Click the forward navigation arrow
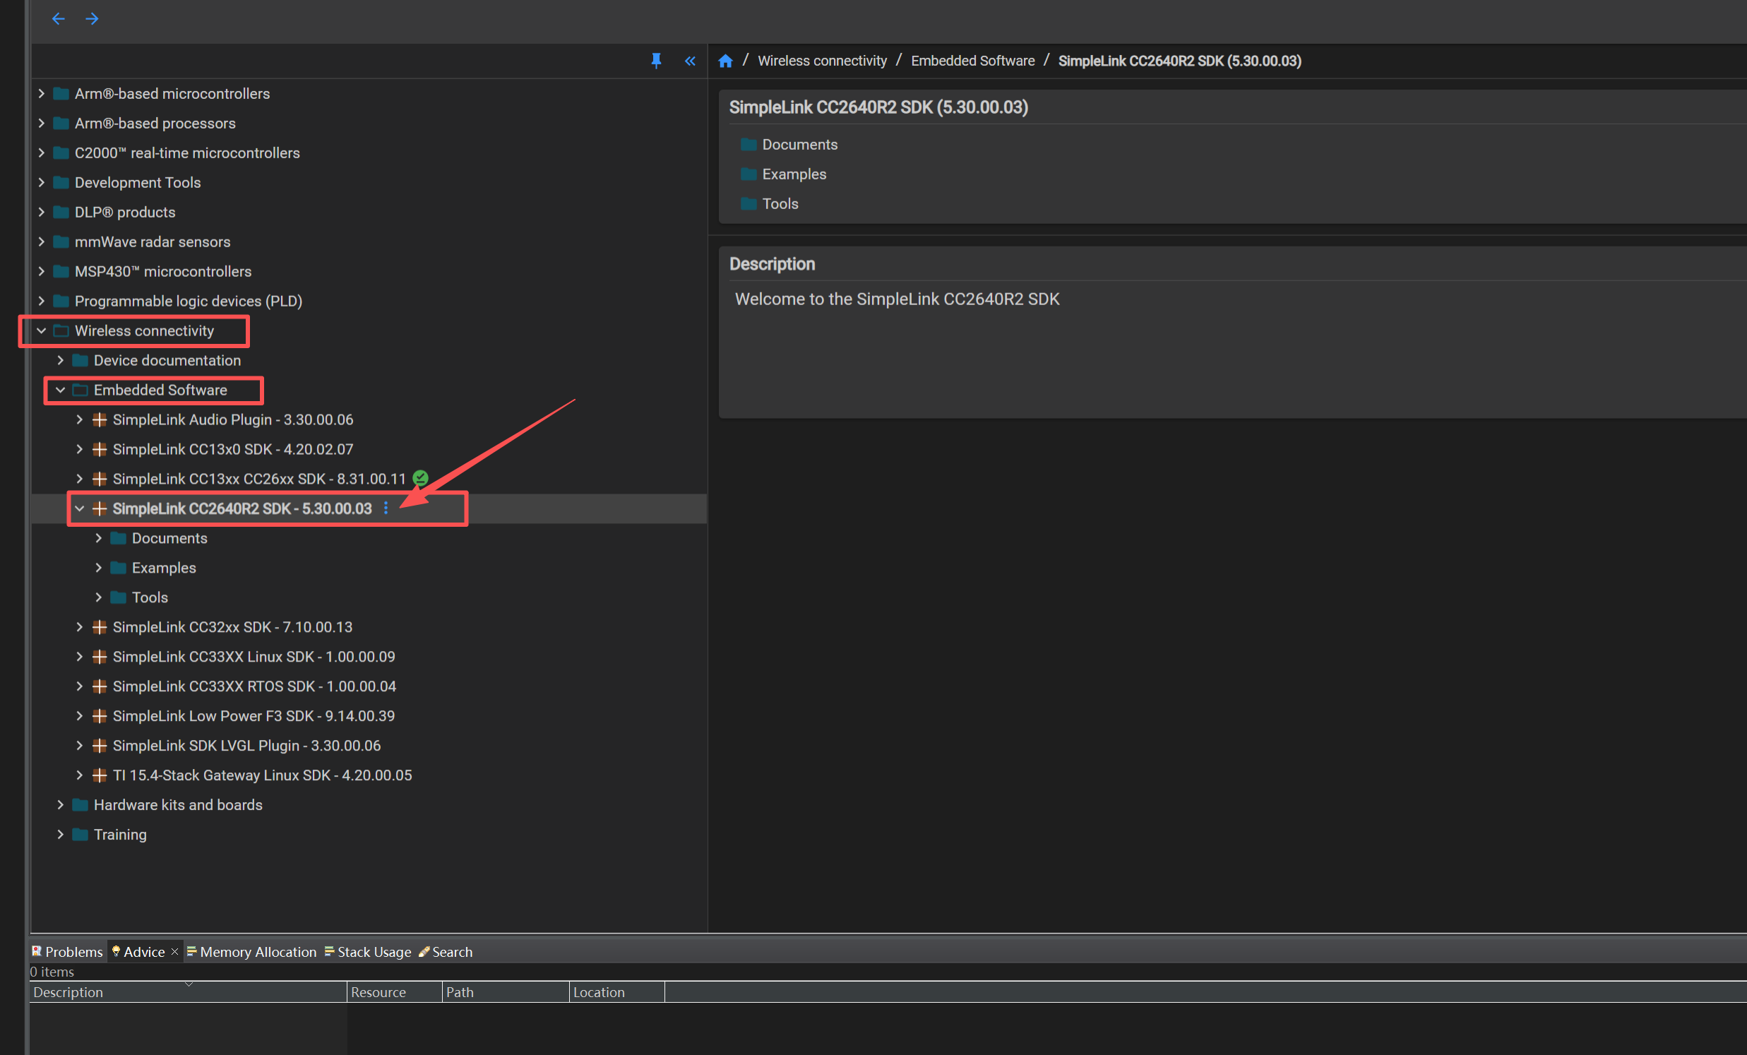This screenshot has height=1055, width=1747. pyautogui.click(x=93, y=18)
